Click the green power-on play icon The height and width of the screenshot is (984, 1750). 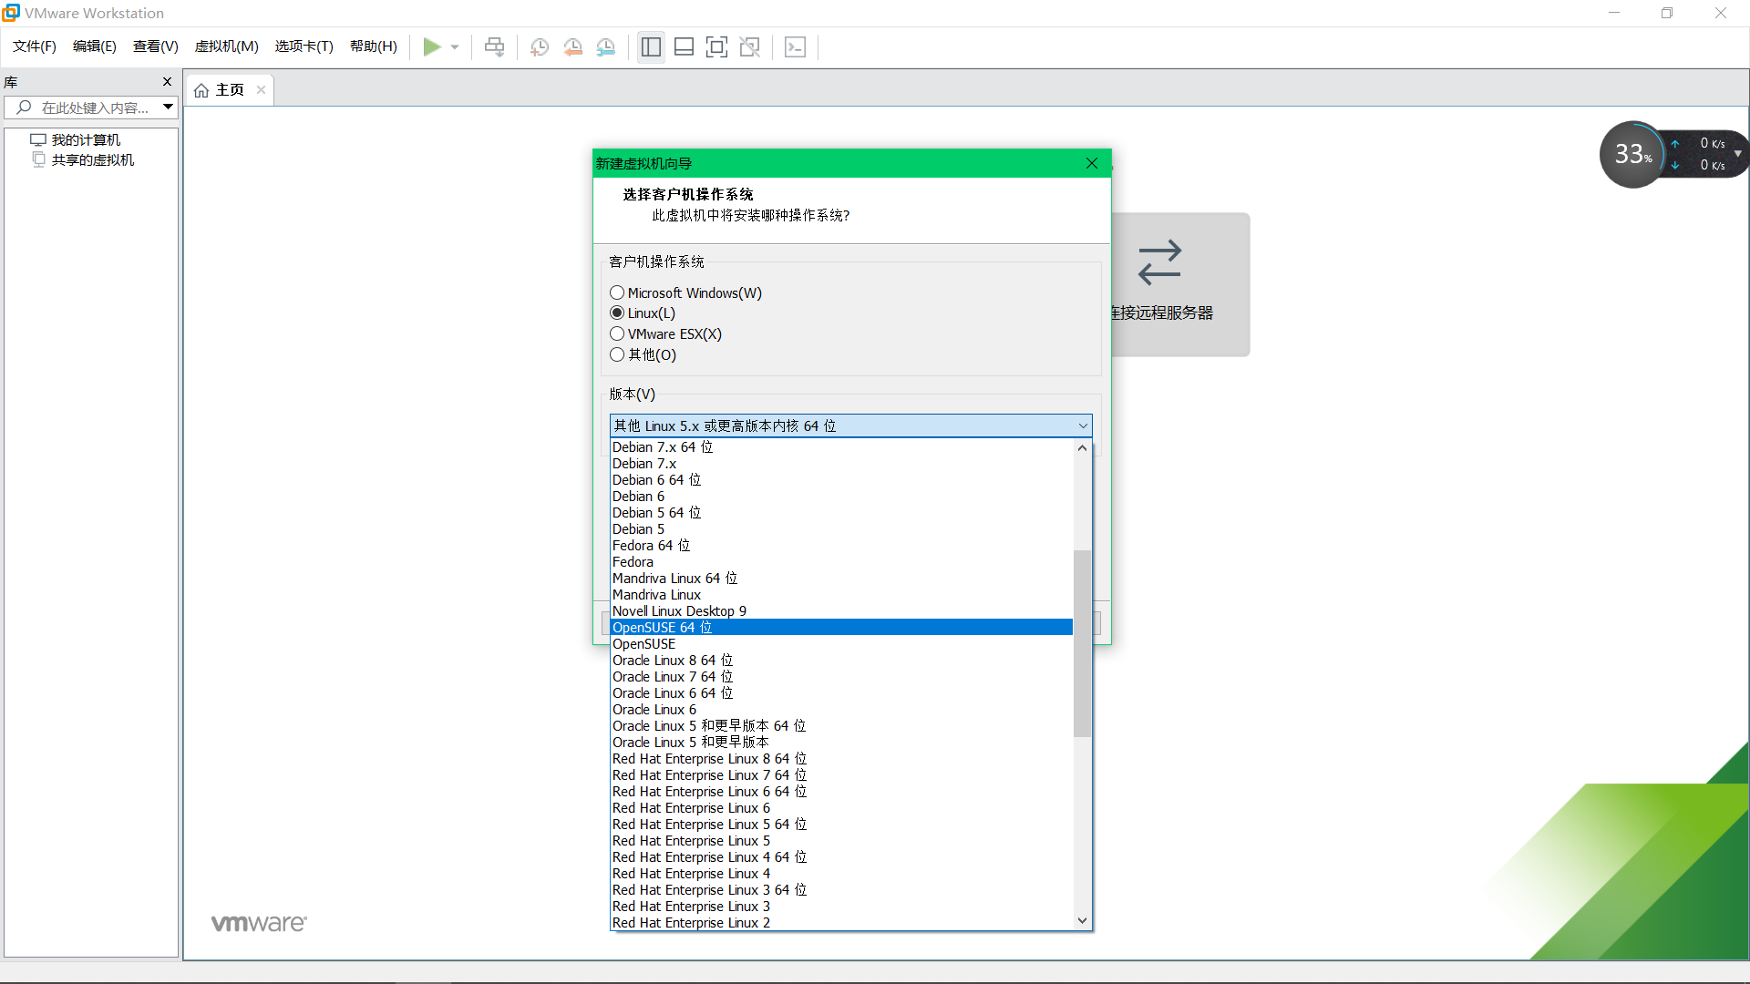[x=432, y=46]
